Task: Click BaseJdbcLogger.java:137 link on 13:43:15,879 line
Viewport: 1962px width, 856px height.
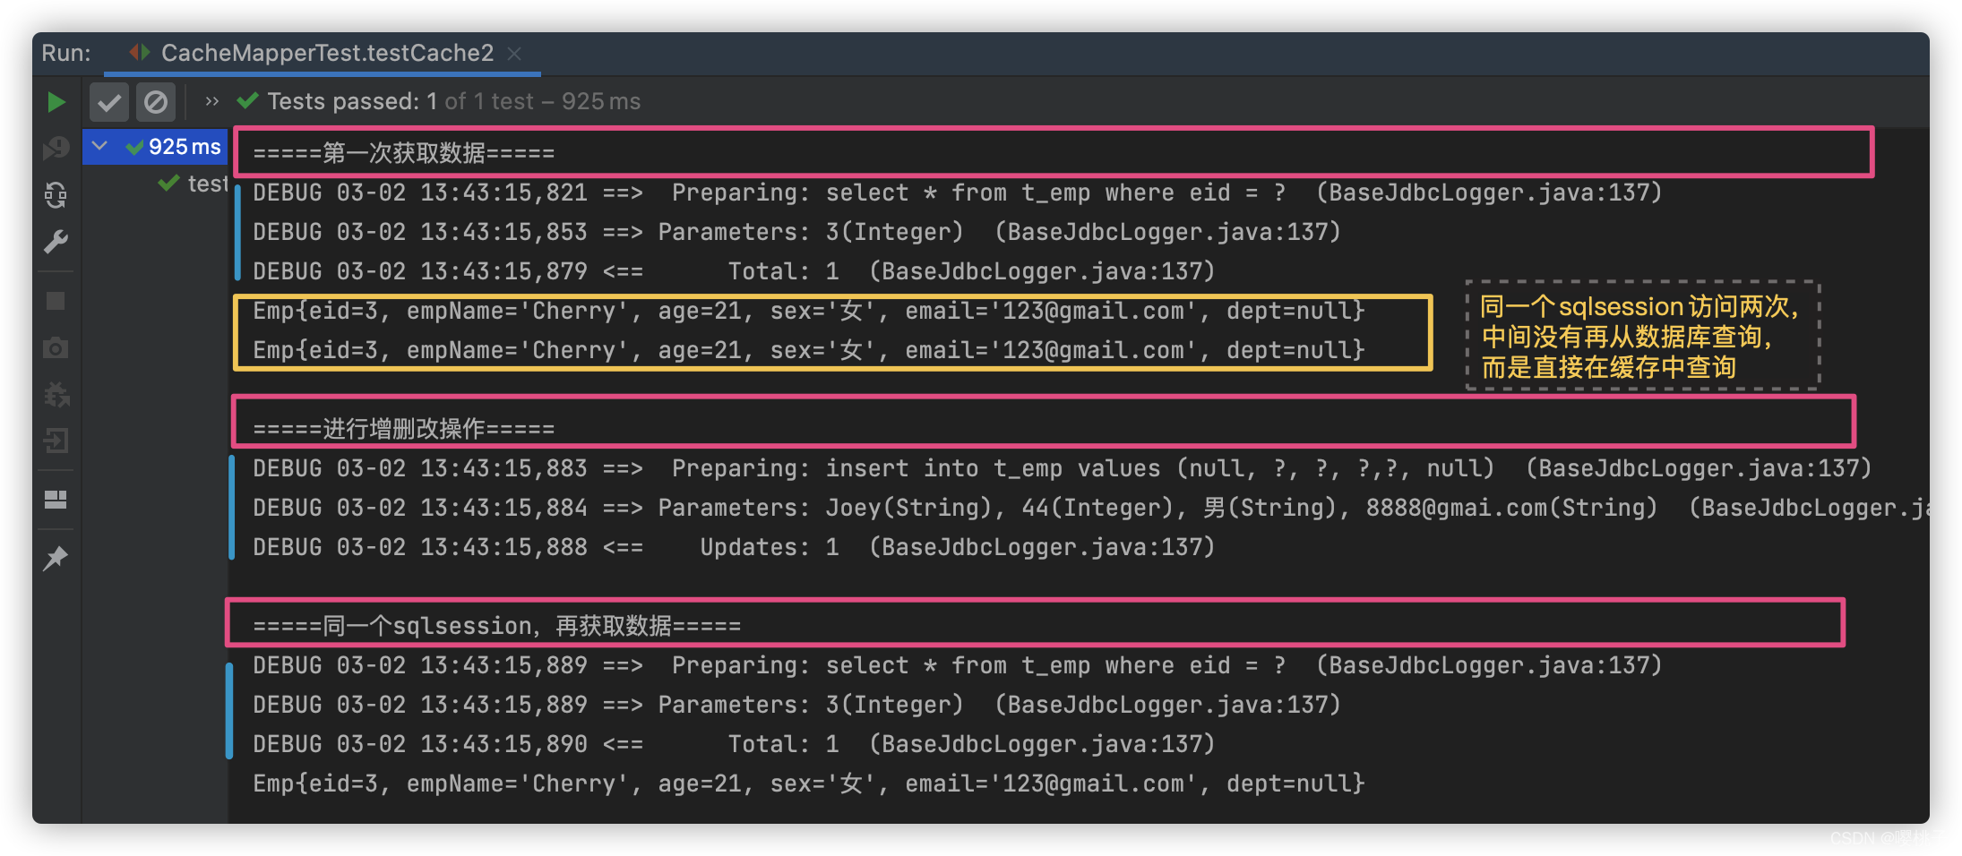Action: click(1043, 271)
